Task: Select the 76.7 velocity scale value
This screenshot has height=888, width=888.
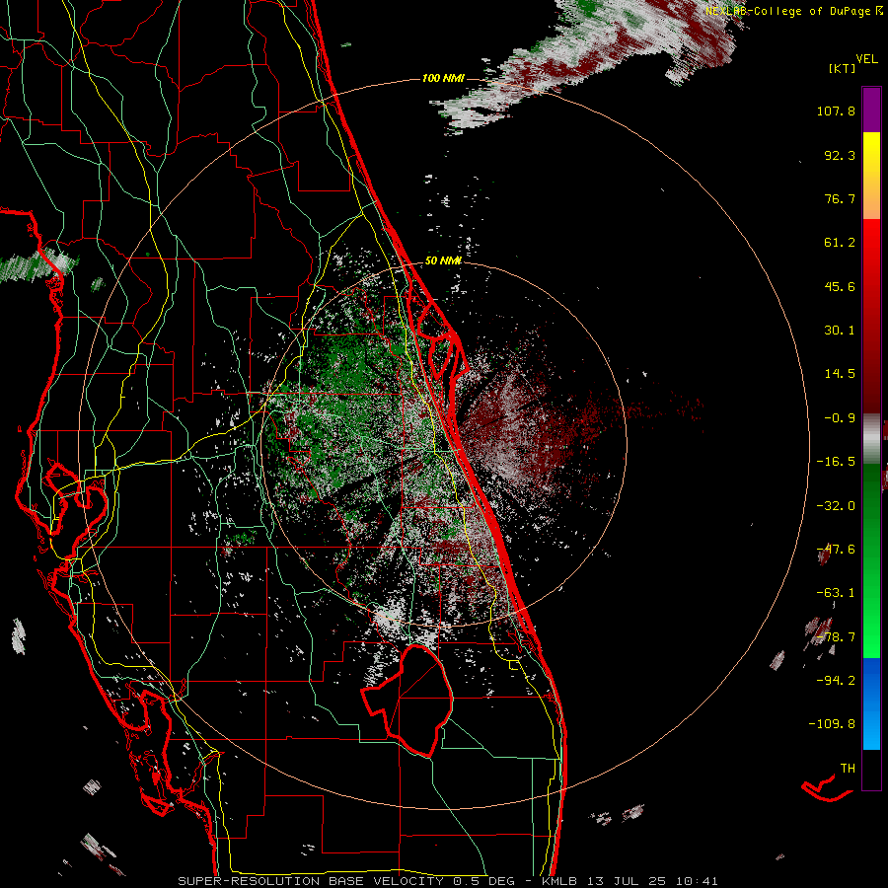Action: click(840, 198)
